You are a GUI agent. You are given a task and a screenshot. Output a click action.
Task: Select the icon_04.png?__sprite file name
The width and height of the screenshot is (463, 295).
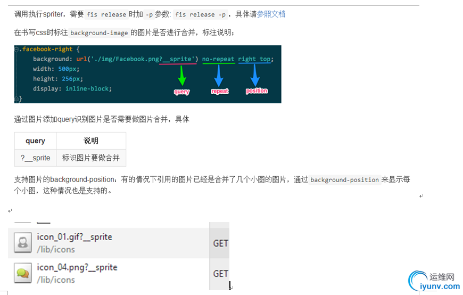pos(77,267)
